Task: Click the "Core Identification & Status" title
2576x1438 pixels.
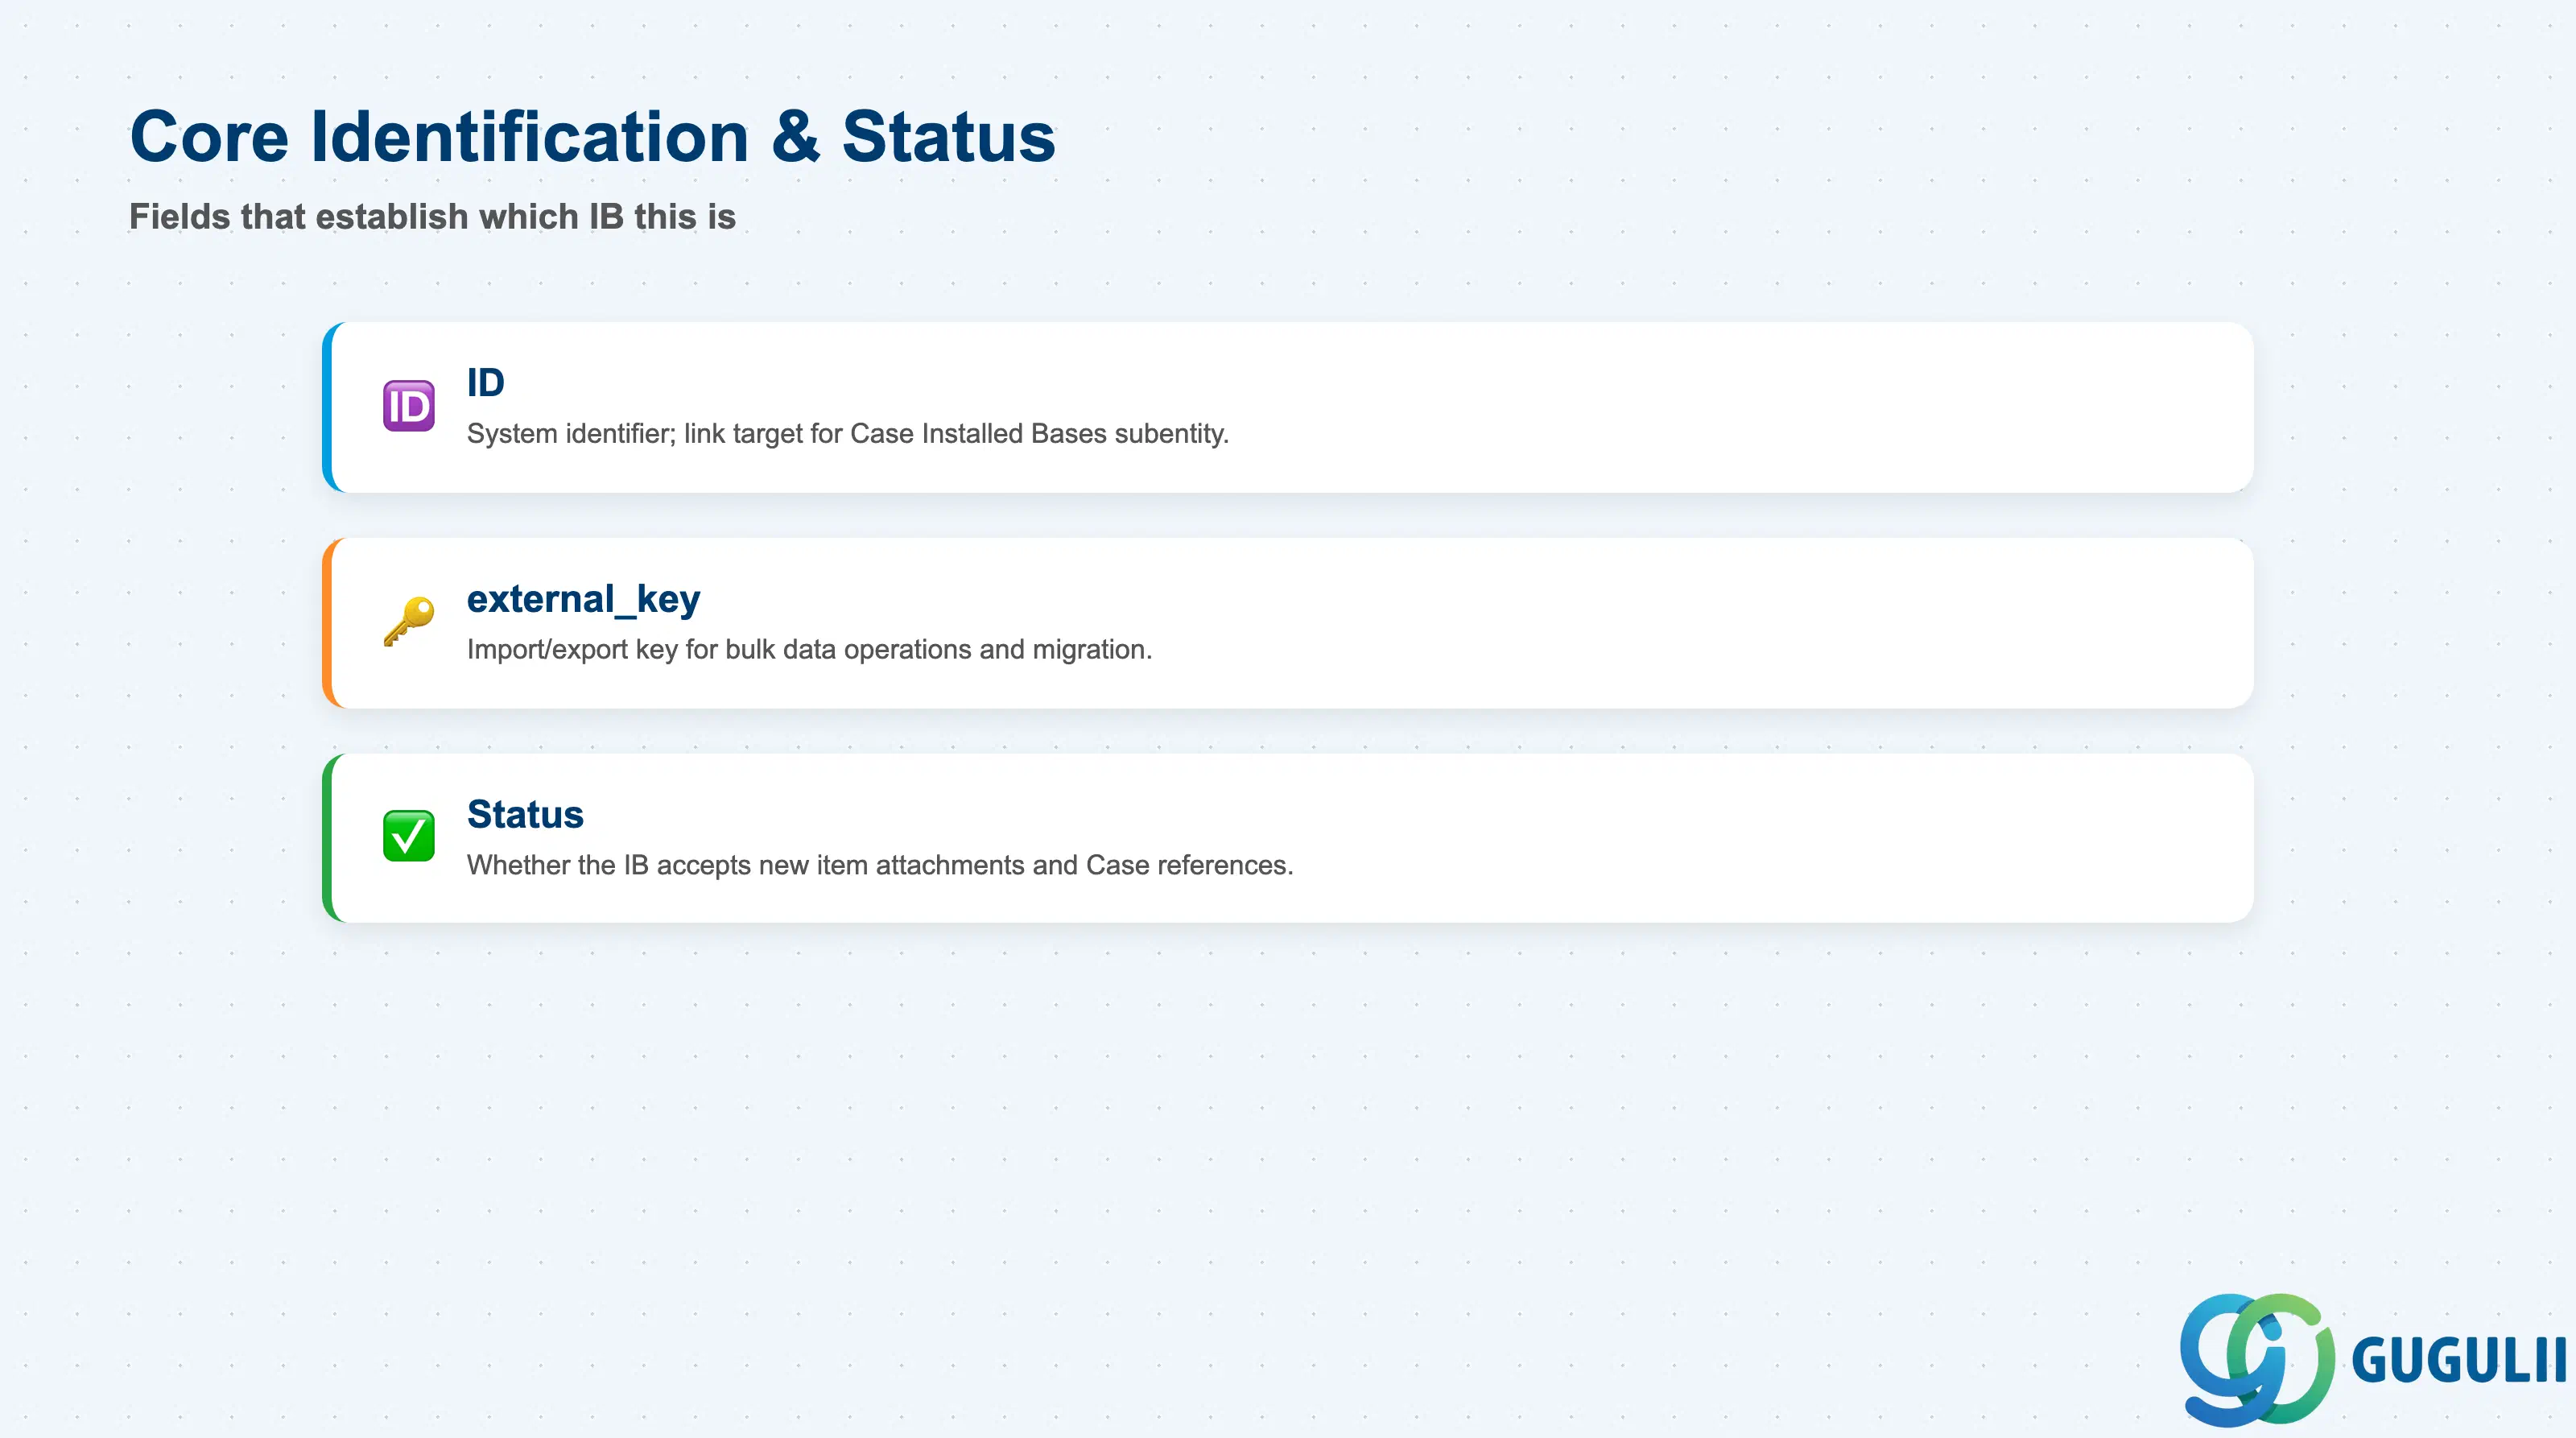Action: tap(593, 136)
